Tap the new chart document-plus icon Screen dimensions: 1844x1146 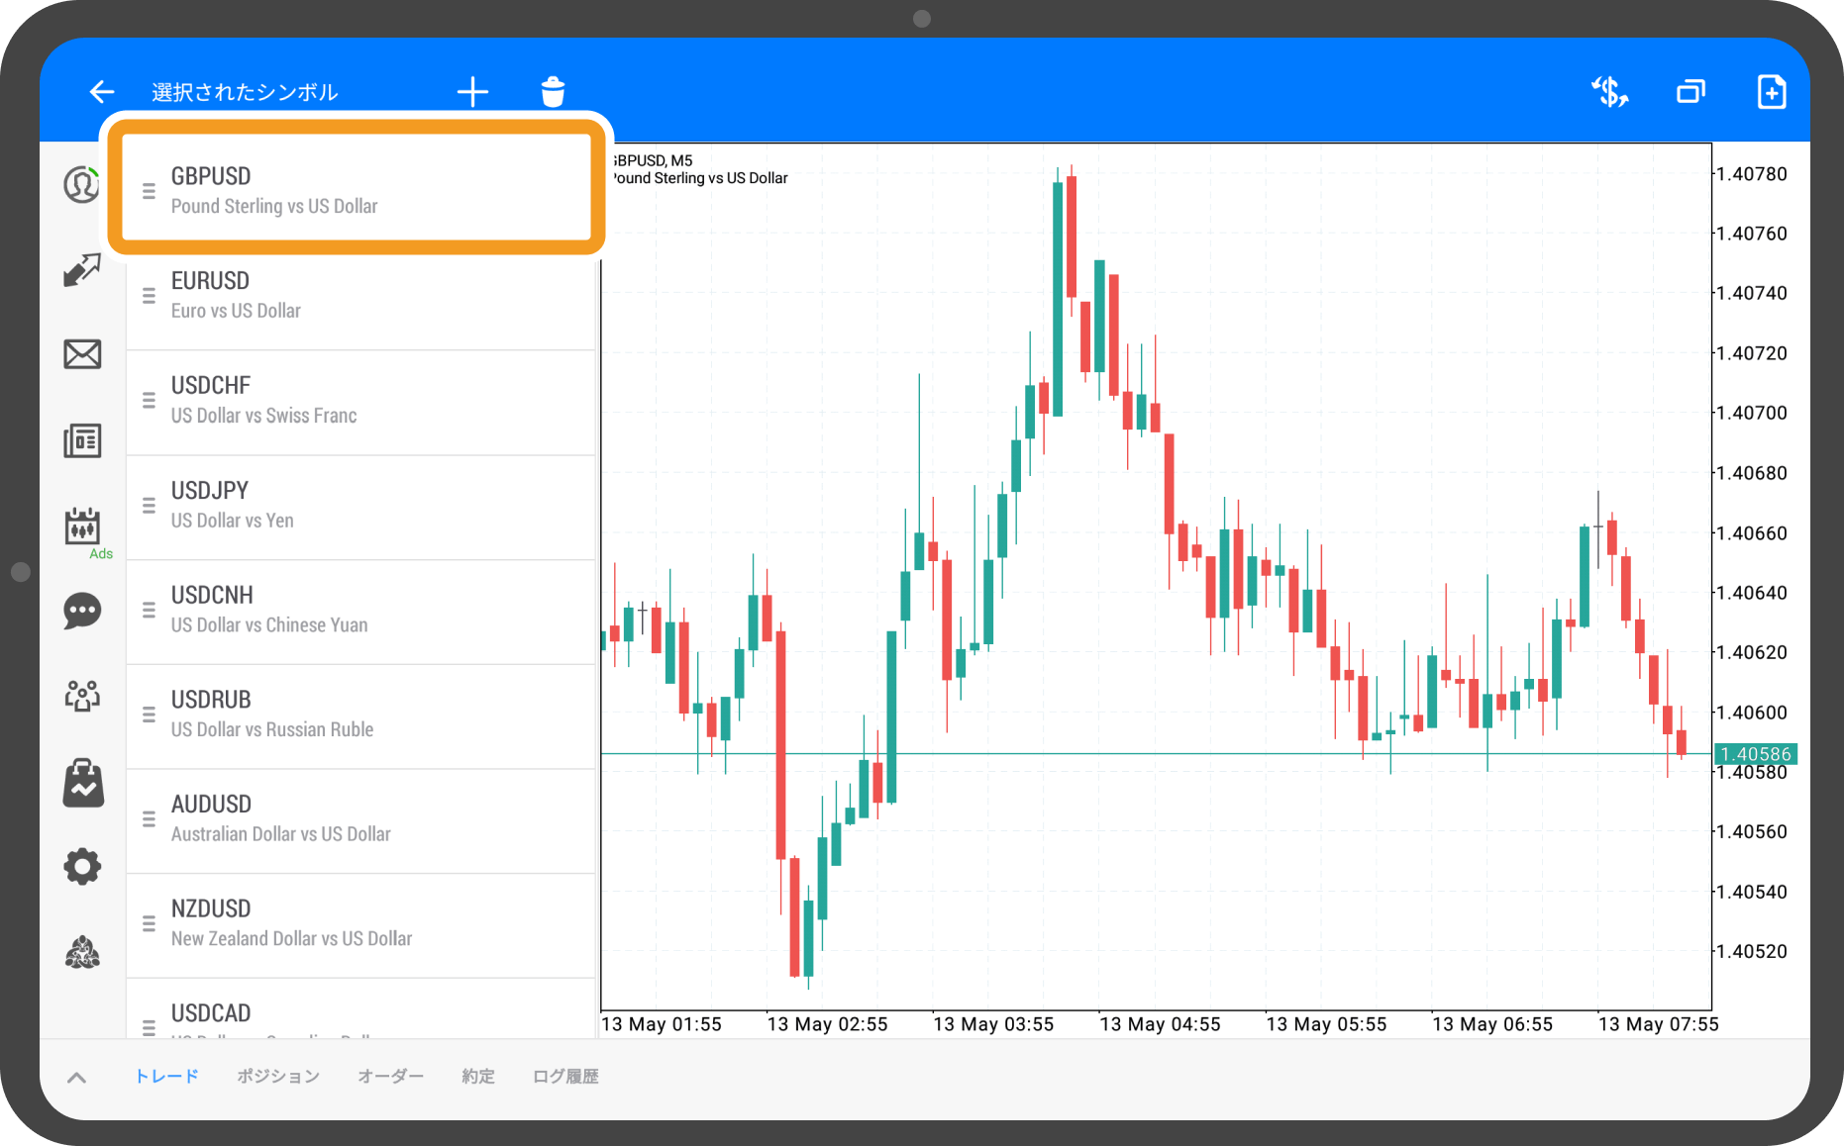pos(1772,92)
